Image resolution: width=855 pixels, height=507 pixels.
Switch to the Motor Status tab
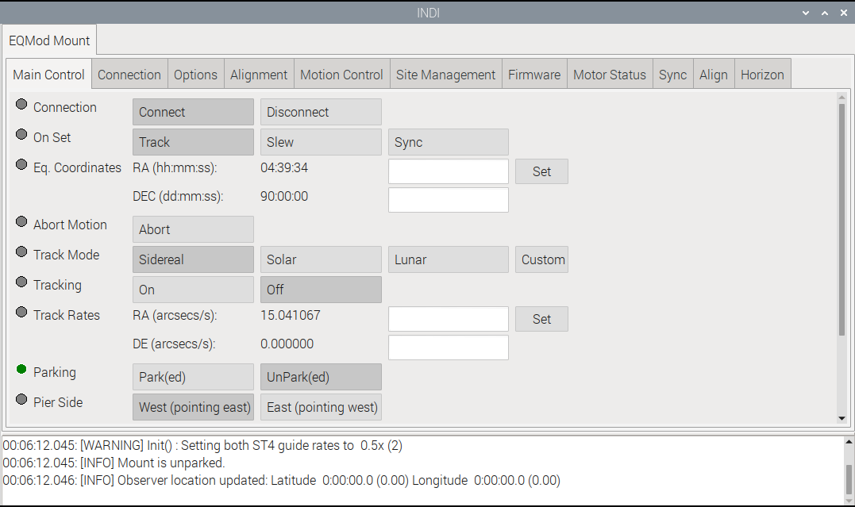tap(609, 74)
